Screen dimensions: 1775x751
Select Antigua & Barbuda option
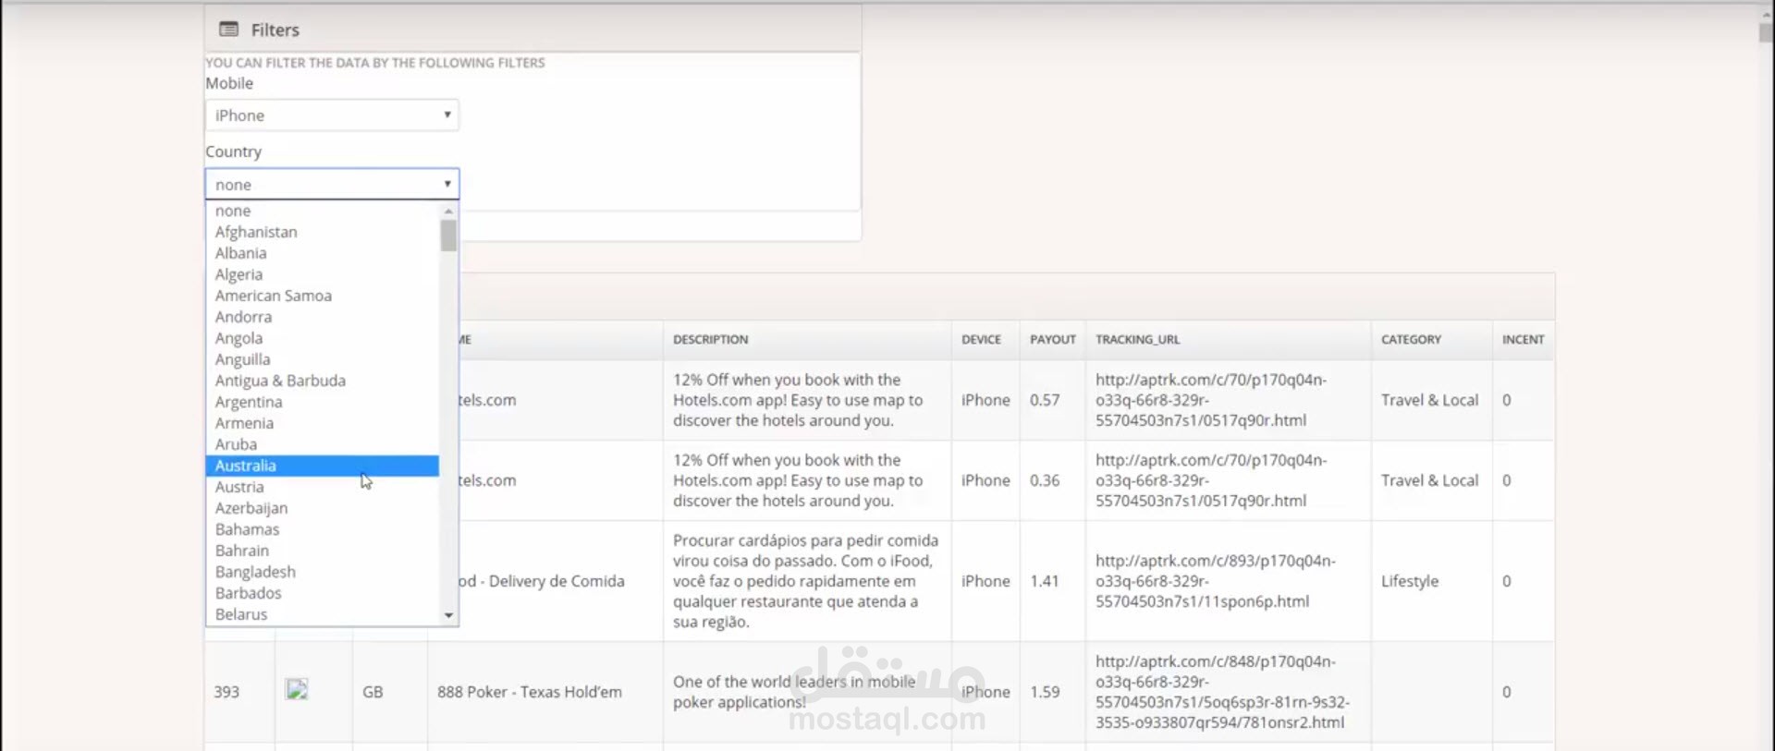point(322,381)
